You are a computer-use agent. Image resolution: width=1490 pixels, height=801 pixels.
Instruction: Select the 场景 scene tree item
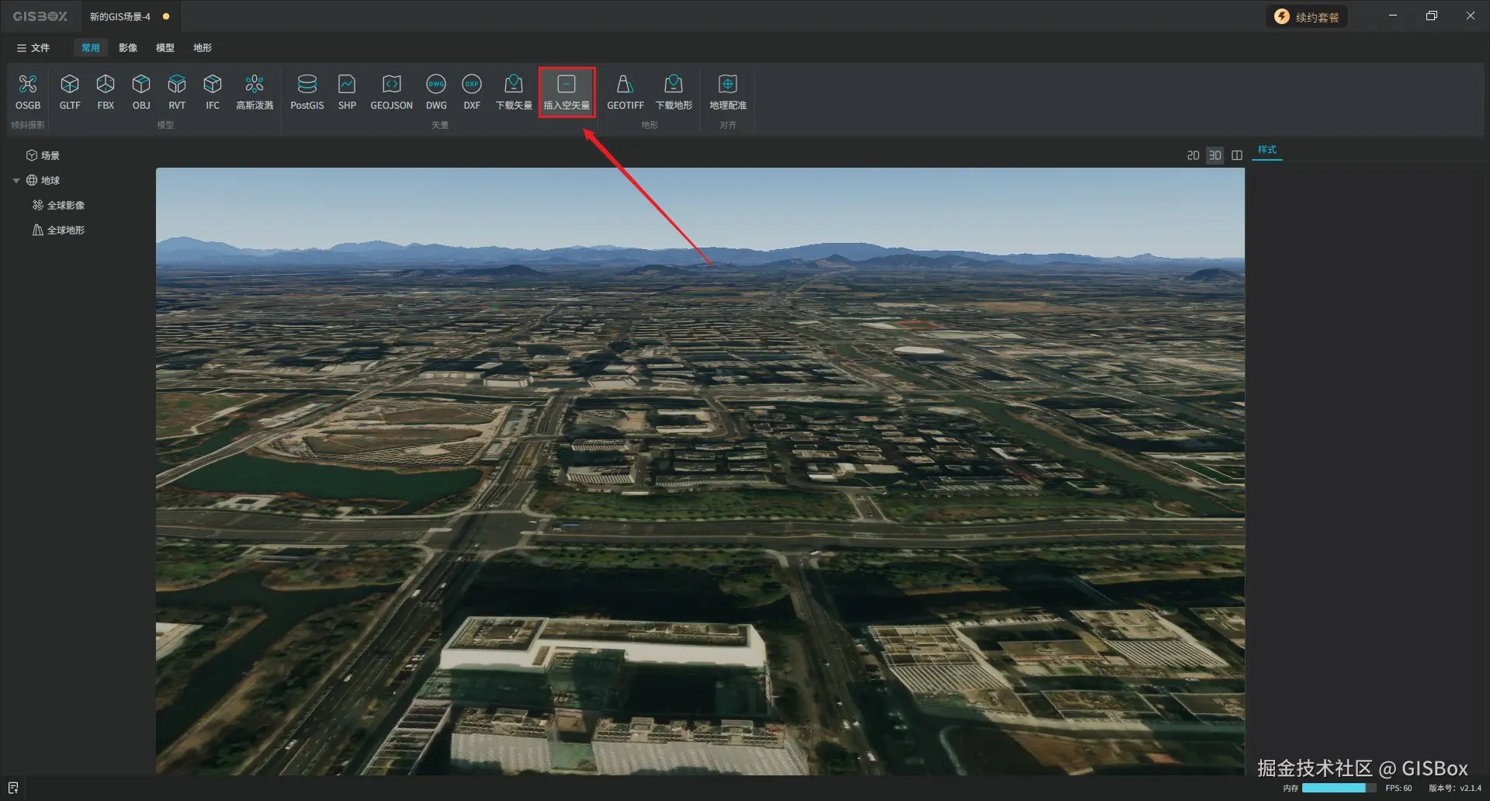[x=43, y=156]
